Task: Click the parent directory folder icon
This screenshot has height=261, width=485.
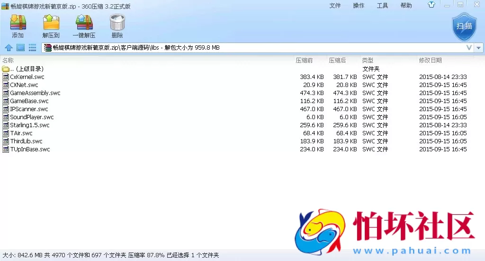Action: point(6,69)
